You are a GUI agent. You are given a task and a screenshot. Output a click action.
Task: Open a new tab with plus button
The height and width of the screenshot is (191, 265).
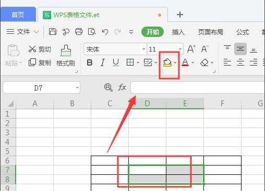[x=180, y=15]
